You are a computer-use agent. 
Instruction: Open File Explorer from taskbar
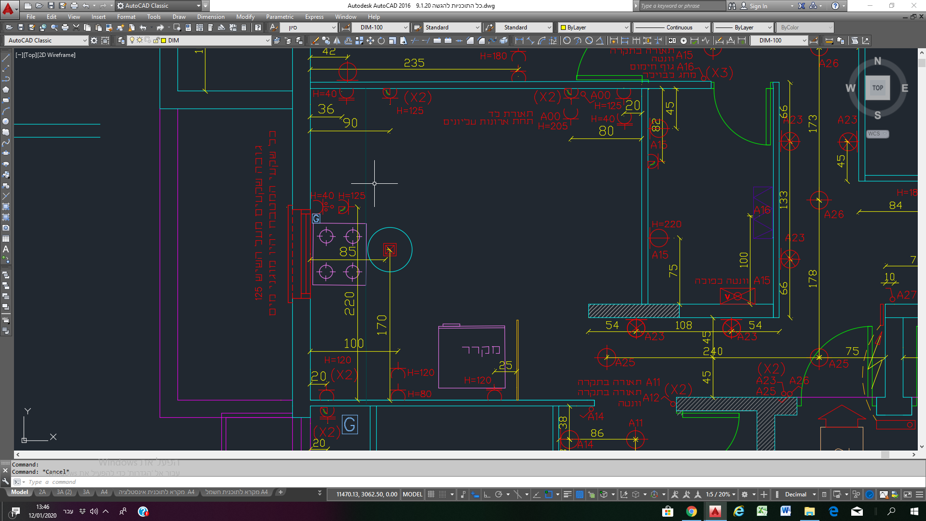coord(809,511)
